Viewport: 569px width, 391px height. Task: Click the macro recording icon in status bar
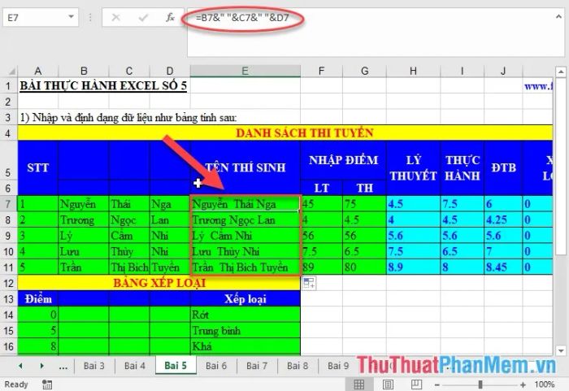pyautogui.click(x=47, y=384)
